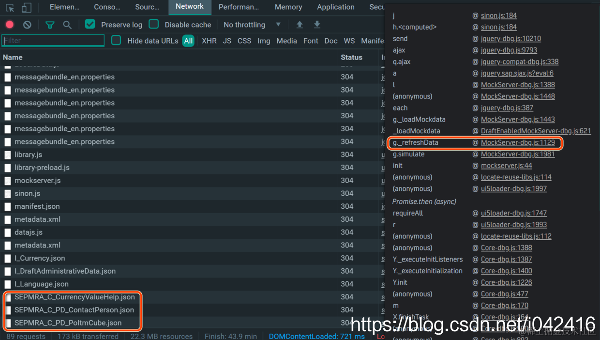Activate the inspect element picker icon
The width and height of the screenshot is (600, 340).
click(x=10, y=7)
